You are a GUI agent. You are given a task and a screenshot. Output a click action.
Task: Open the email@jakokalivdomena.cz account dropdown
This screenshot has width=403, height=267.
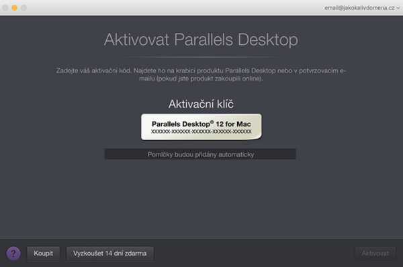(362, 8)
